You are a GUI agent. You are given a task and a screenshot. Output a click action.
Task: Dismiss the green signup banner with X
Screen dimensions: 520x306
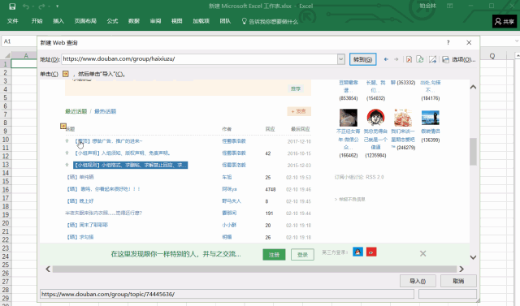pos(422,254)
